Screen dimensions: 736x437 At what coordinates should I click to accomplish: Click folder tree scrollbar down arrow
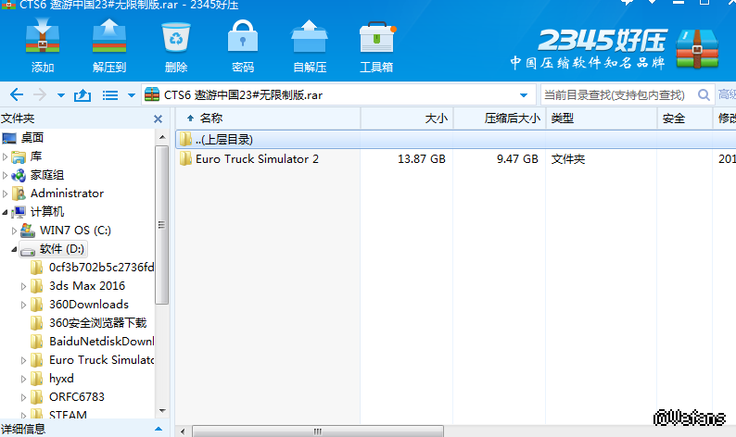(x=162, y=411)
